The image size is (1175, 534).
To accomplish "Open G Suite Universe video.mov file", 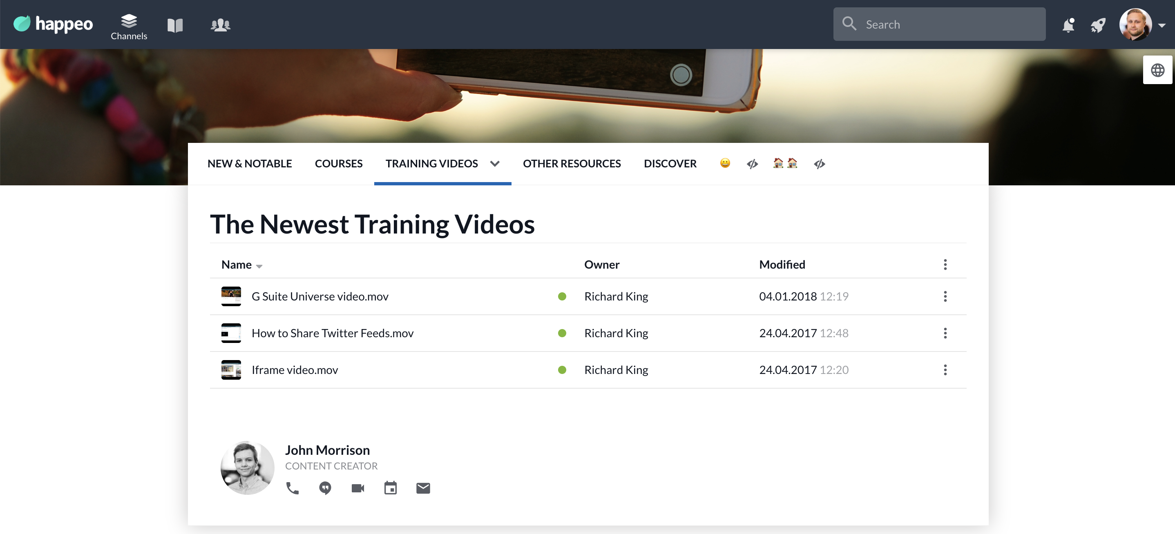I will (x=320, y=296).
